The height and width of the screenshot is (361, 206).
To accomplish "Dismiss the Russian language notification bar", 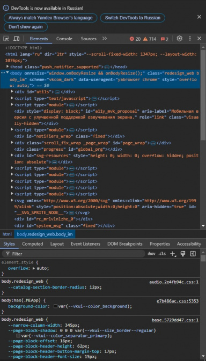I will point(200,17).
